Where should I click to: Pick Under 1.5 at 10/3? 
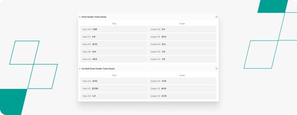182,37
